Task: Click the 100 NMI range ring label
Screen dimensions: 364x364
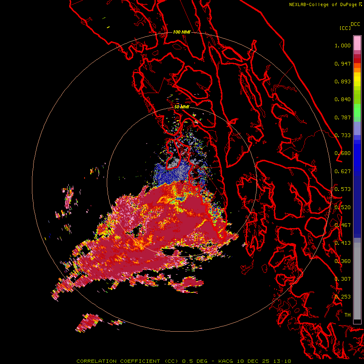Action: pos(182,32)
